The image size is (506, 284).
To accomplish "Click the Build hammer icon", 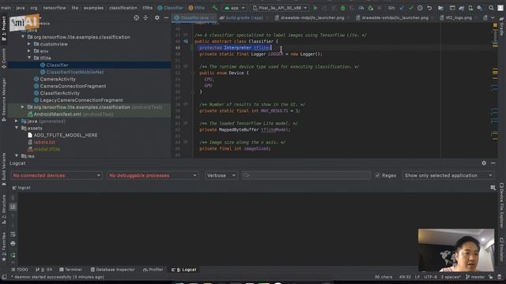I will (x=214, y=8).
